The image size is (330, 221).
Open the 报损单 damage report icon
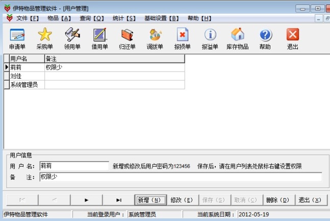pyautogui.click(x=183, y=39)
